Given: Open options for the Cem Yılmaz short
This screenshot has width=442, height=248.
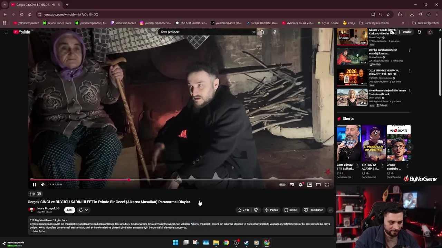Looking at the screenshot, I should coord(357,166).
